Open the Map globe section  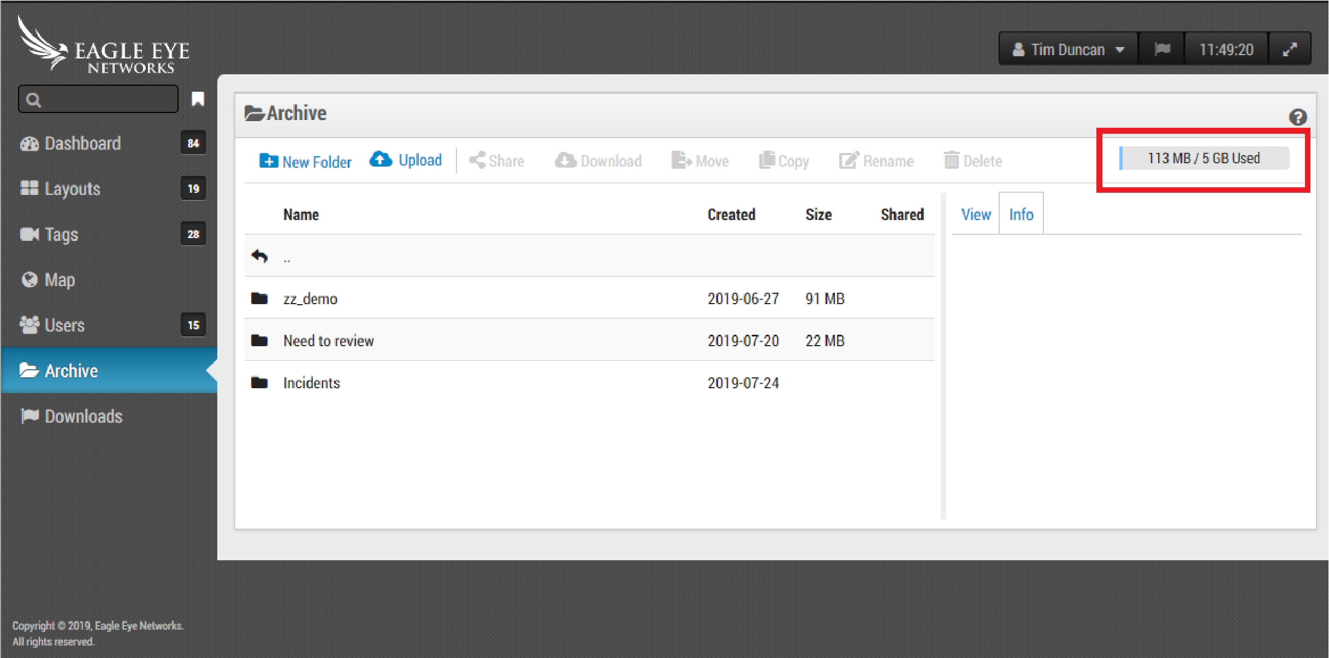coord(59,280)
